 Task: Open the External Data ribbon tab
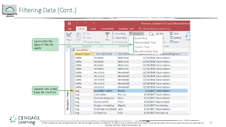pyautogui.click(x=108, y=29)
